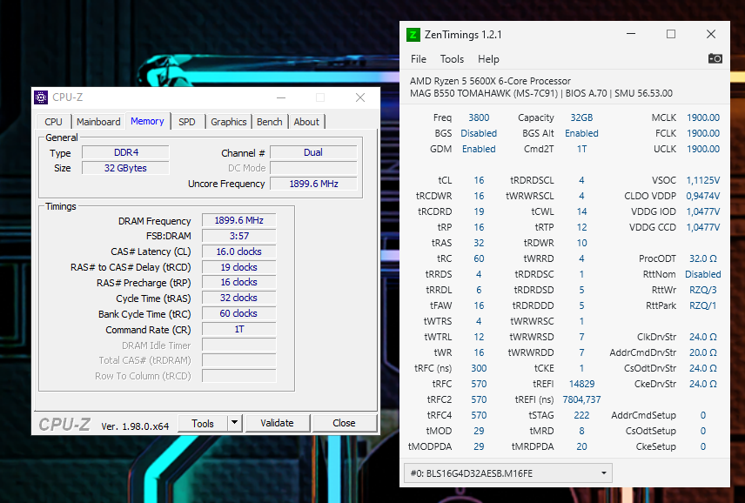Viewport: 745px width, 503px height.
Task: Click the tREFI (ns) value 7804,737
Action: [581, 400]
